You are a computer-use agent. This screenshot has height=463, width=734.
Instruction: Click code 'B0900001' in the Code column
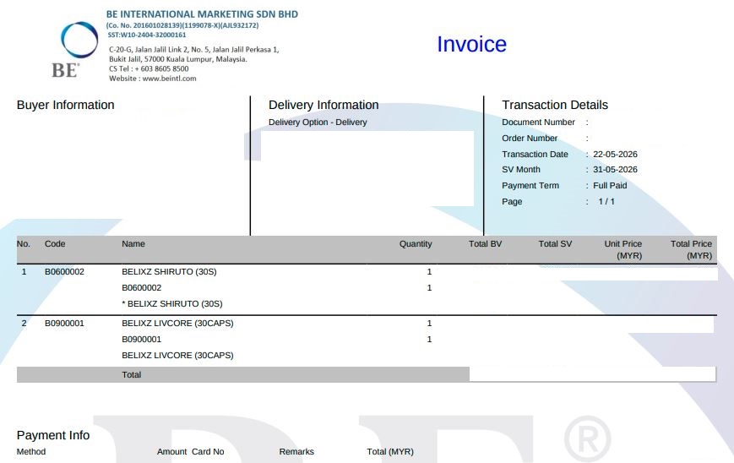tap(64, 324)
